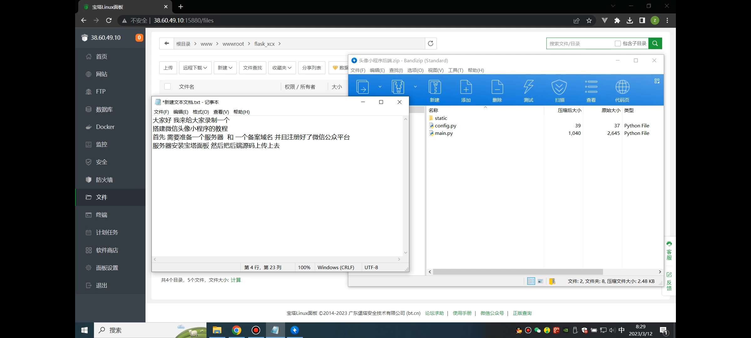
Task: Open the Docker section in the sidebar
Action: point(105,127)
